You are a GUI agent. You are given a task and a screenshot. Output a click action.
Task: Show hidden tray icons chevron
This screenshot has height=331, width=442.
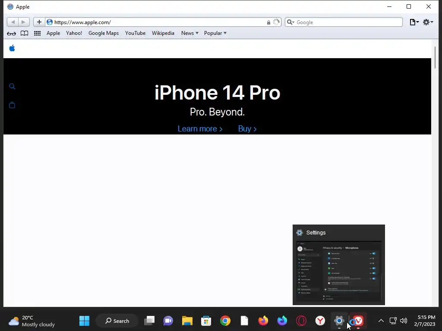[381, 321]
